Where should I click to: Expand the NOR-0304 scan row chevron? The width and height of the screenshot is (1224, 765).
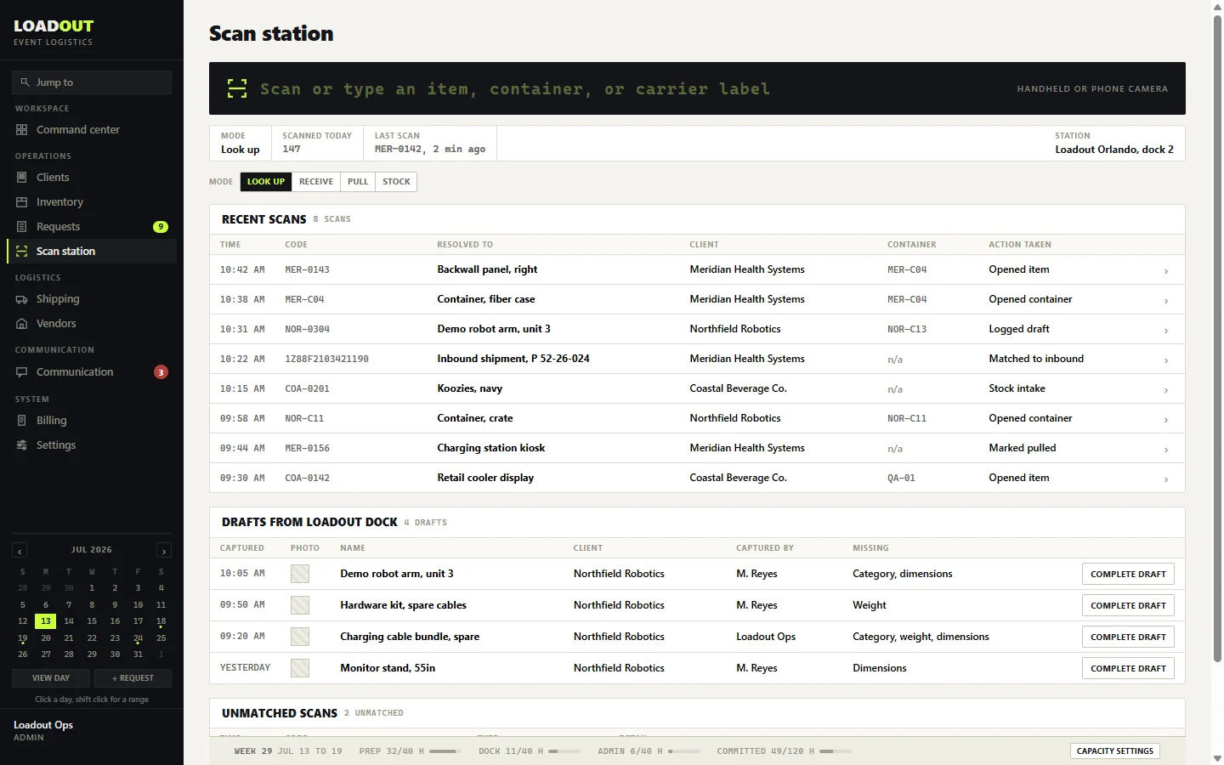[1165, 331]
